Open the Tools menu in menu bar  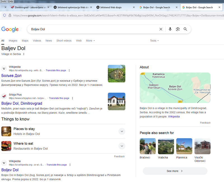click(x=3, y=1)
